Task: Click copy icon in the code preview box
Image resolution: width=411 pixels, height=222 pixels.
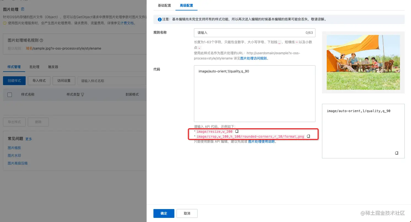Action: pyautogui.click(x=397, y=153)
